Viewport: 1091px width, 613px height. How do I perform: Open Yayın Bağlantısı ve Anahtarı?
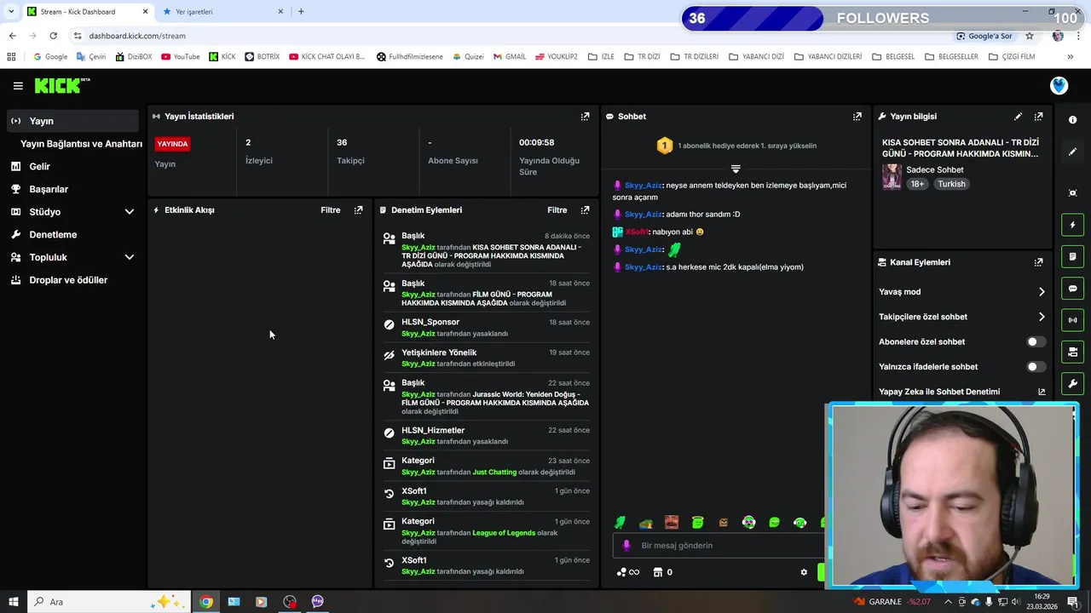click(81, 144)
